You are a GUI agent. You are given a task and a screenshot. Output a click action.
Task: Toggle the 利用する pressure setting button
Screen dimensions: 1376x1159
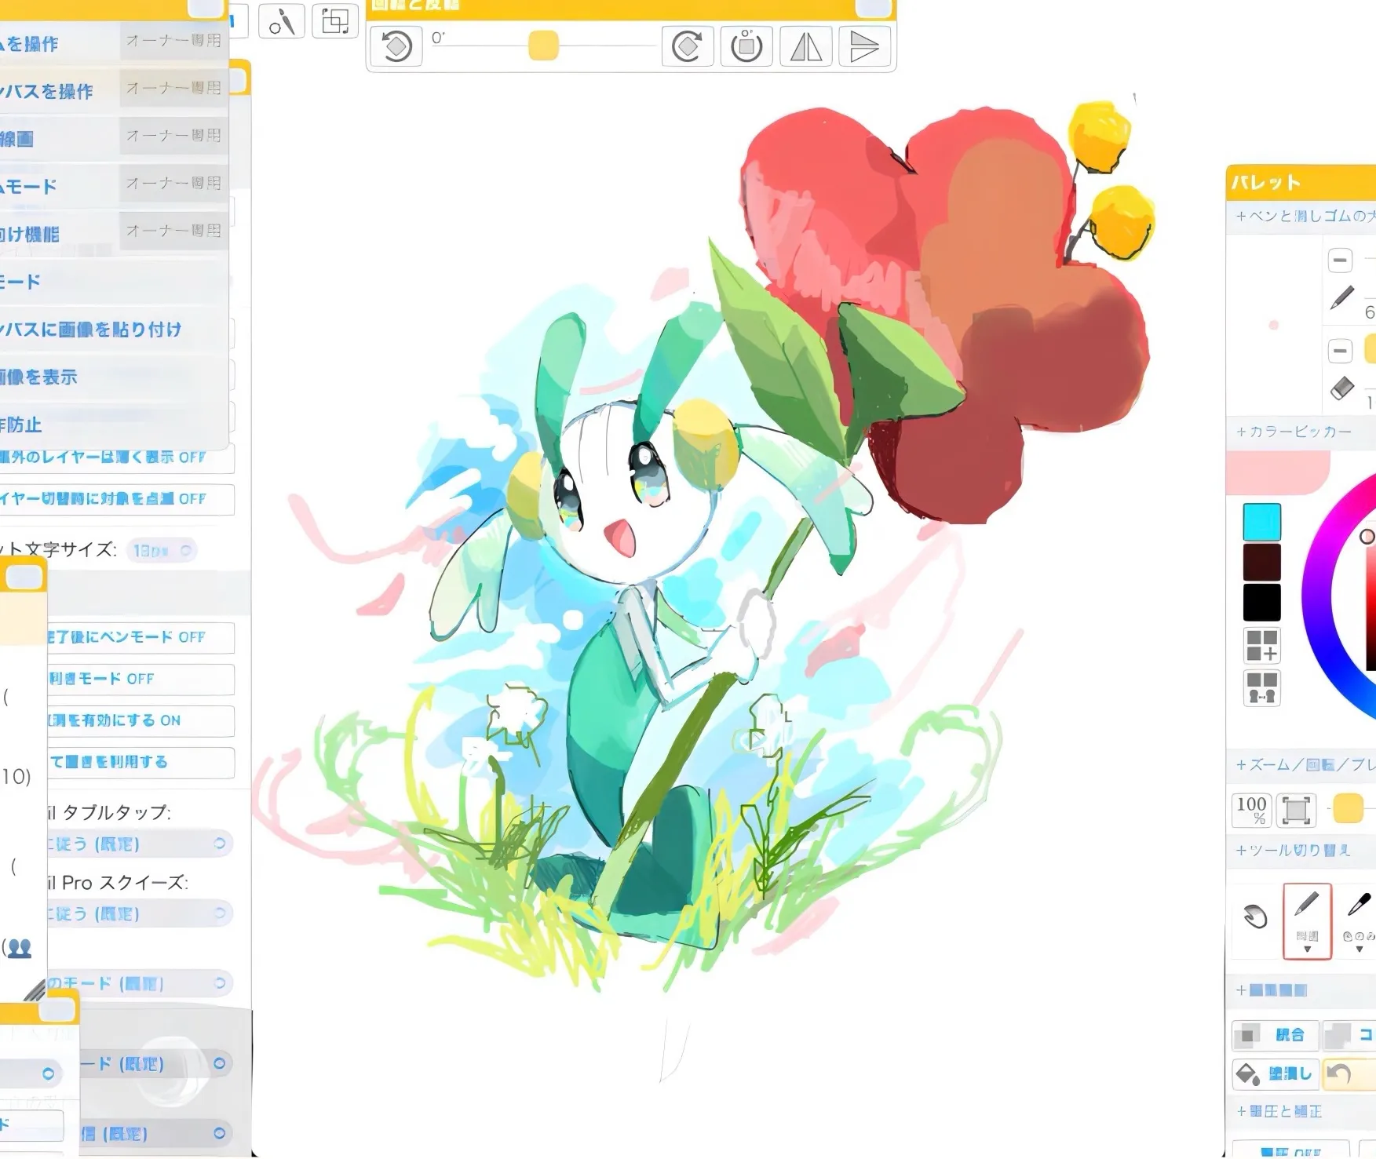[140, 762]
